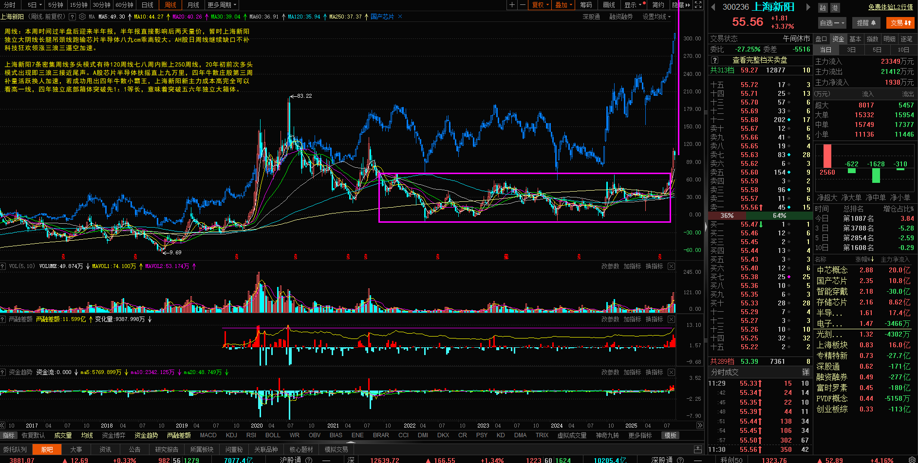Close the 两融差额 indicator panel
This screenshot has width=918, height=463.
coord(671,319)
